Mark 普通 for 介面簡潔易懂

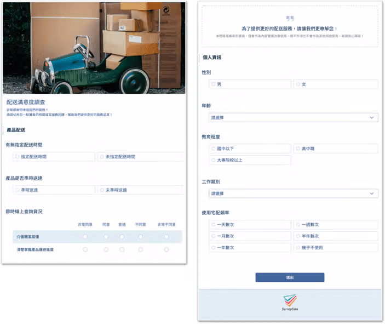tap(122, 237)
